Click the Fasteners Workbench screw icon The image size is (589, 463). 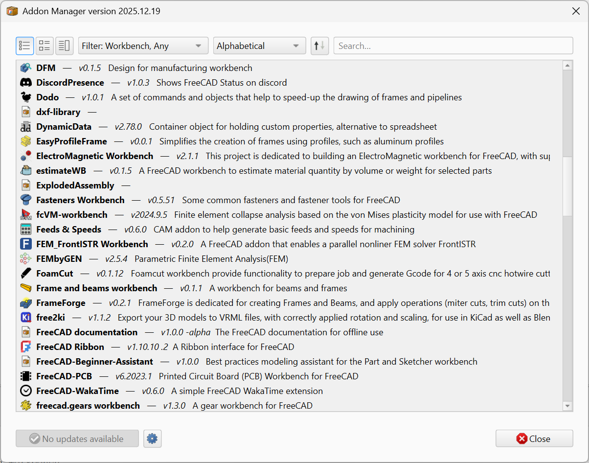(x=26, y=200)
